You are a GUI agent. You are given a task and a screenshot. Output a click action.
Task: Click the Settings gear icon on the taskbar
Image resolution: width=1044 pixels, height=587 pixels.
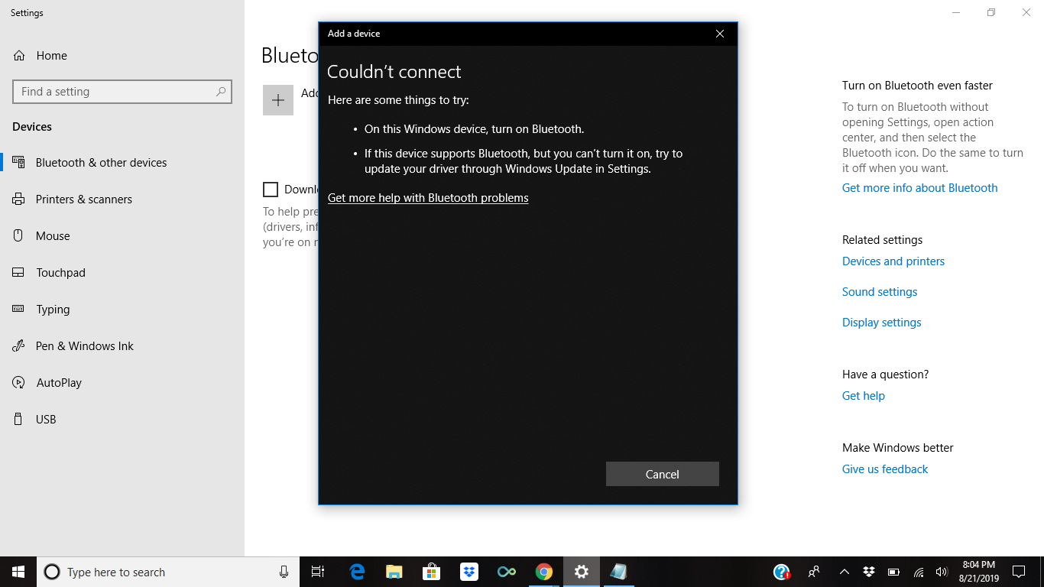pyautogui.click(x=582, y=572)
